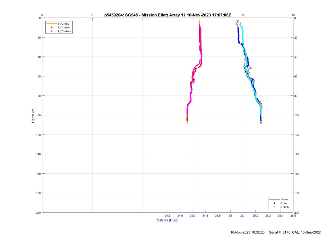Image resolution: width=324 pixels, height=239 pixels.
Task: Click salinity tick label 35
Action: [230, 216]
